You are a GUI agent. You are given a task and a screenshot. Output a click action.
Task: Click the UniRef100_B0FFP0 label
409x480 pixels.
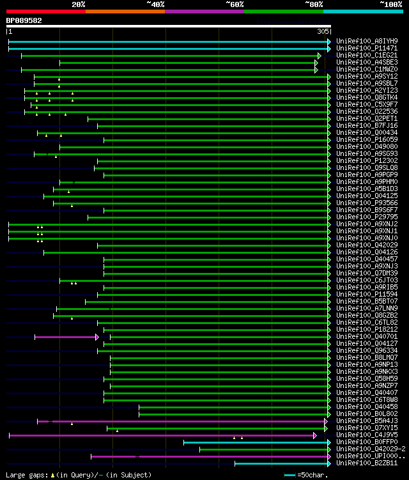coord(367,442)
